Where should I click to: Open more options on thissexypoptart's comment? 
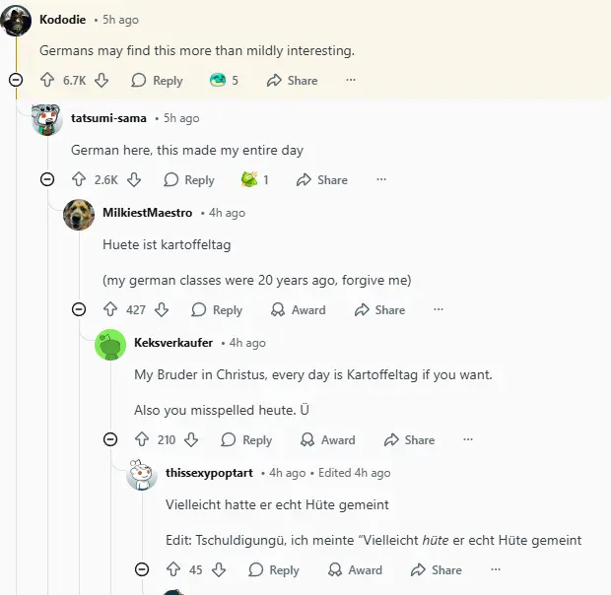[496, 569]
